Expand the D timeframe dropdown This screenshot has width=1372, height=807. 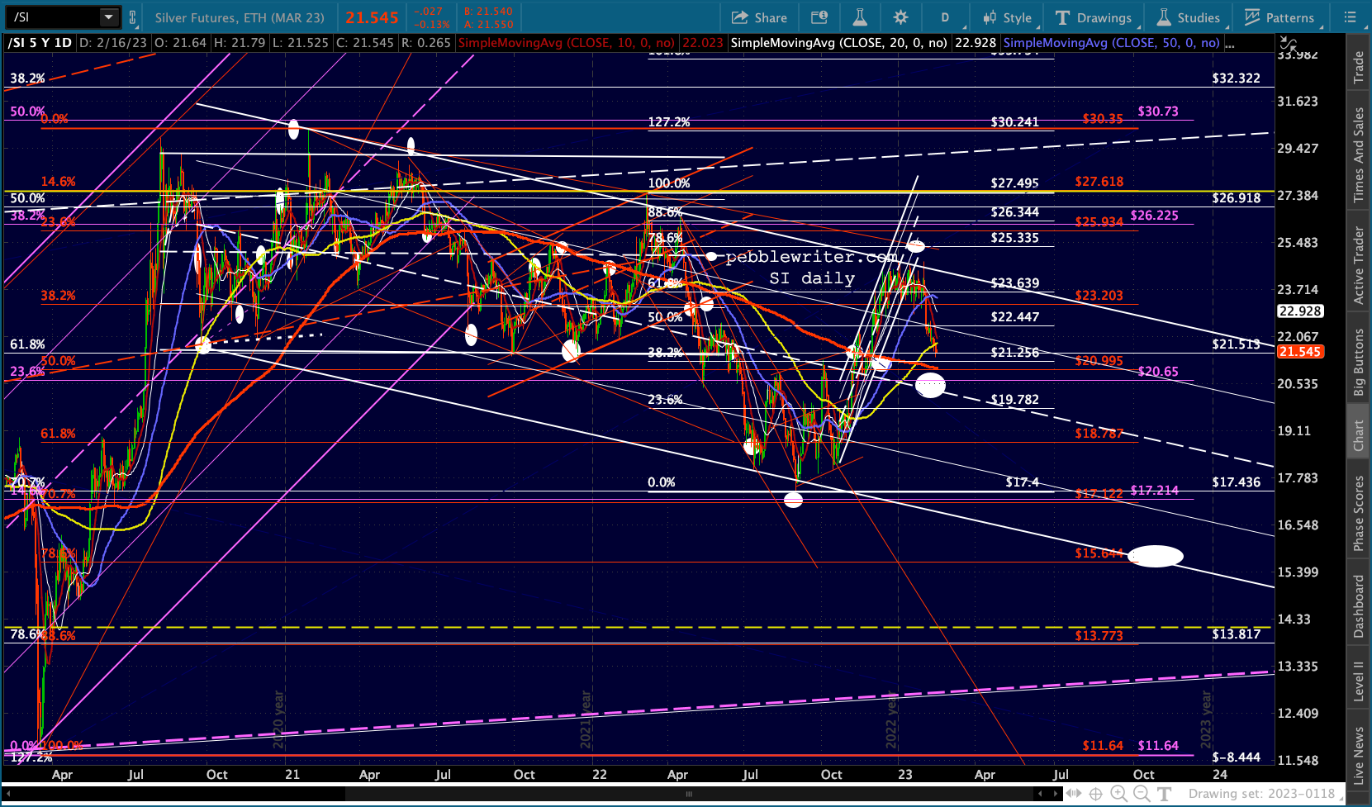click(945, 17)
